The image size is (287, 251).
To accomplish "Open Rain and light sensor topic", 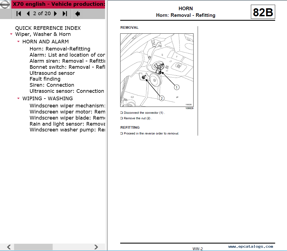I will coord(67,124).
